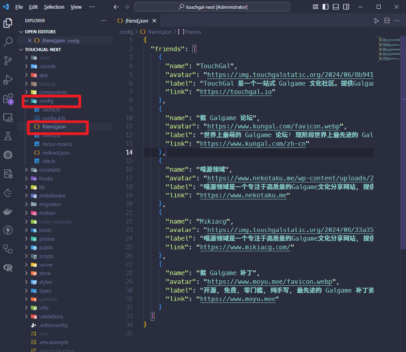
Task: Open the Extensions view with badge
Action: tap(8, 98)
